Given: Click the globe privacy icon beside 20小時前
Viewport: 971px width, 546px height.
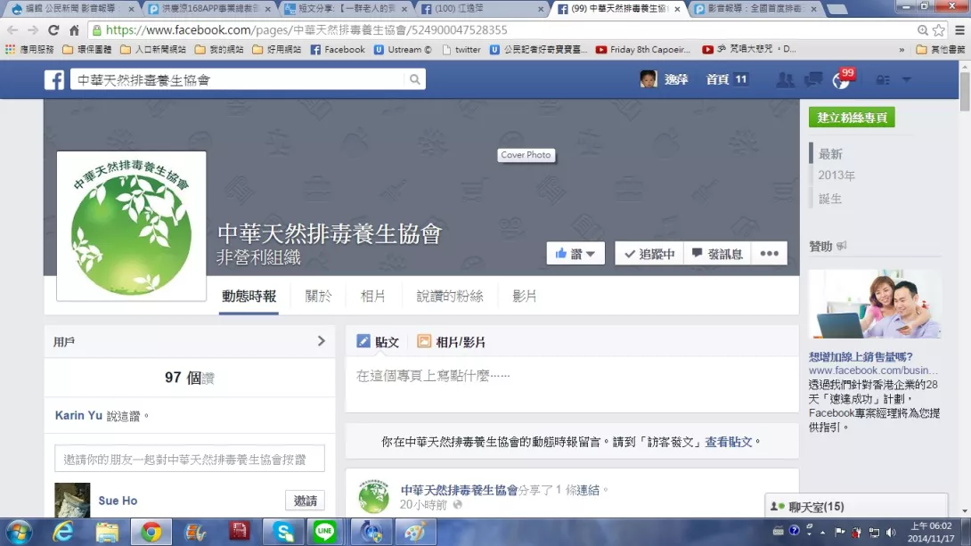Looking at the screenshot, I should 457,504.
